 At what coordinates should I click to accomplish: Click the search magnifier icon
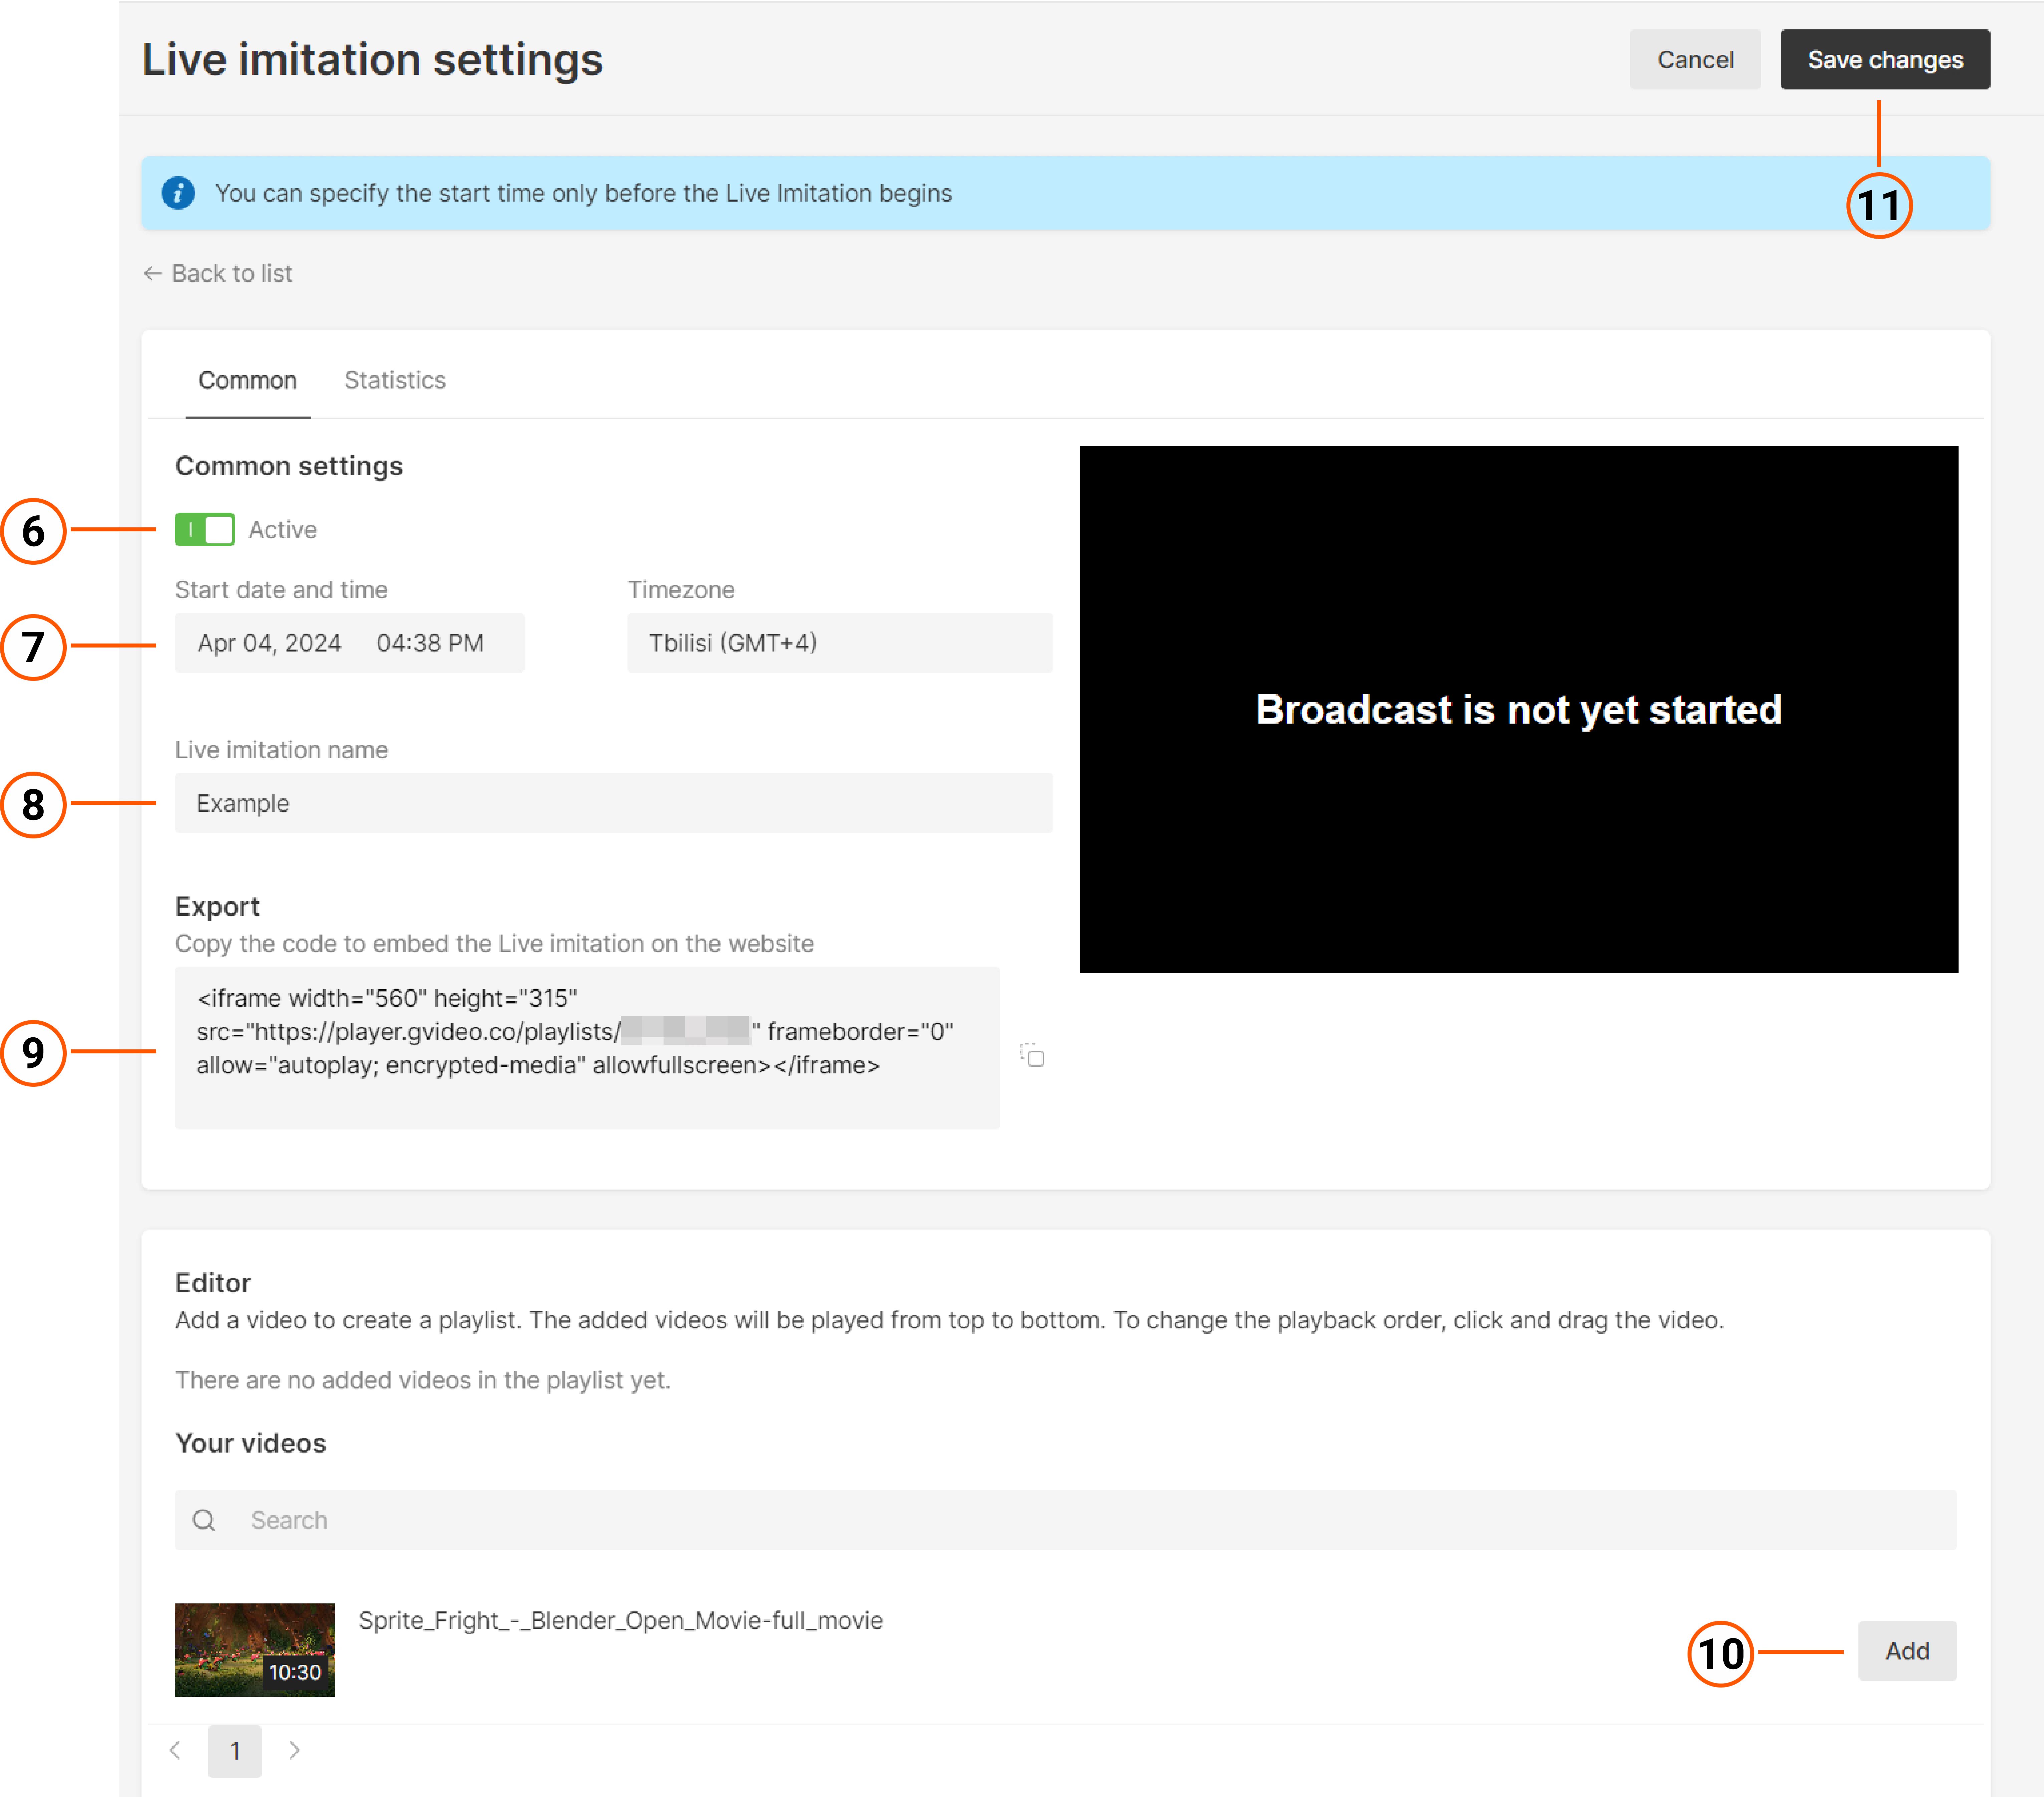[x=204, y=1520]
